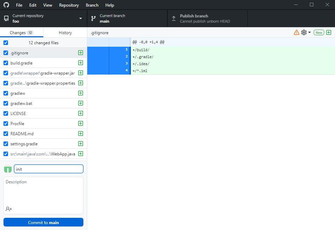
Task: Click the green plus icon in diff header
Action: [328, 32]
